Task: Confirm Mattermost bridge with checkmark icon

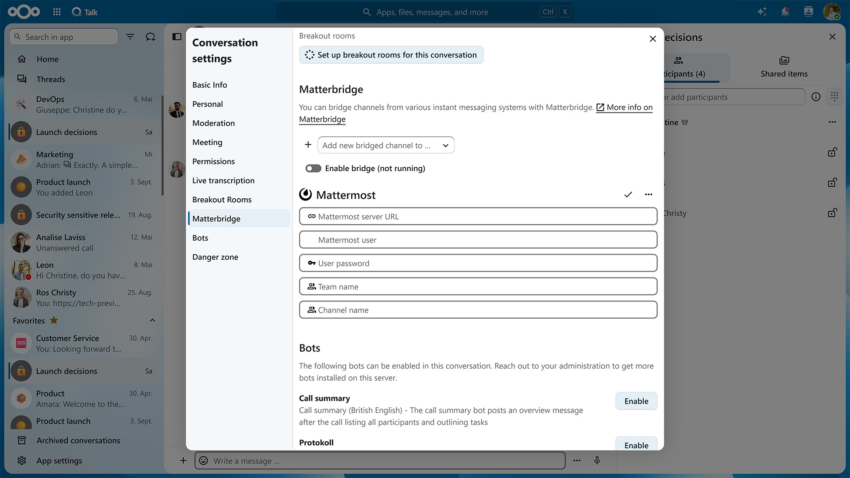Action: click(628, 195)
